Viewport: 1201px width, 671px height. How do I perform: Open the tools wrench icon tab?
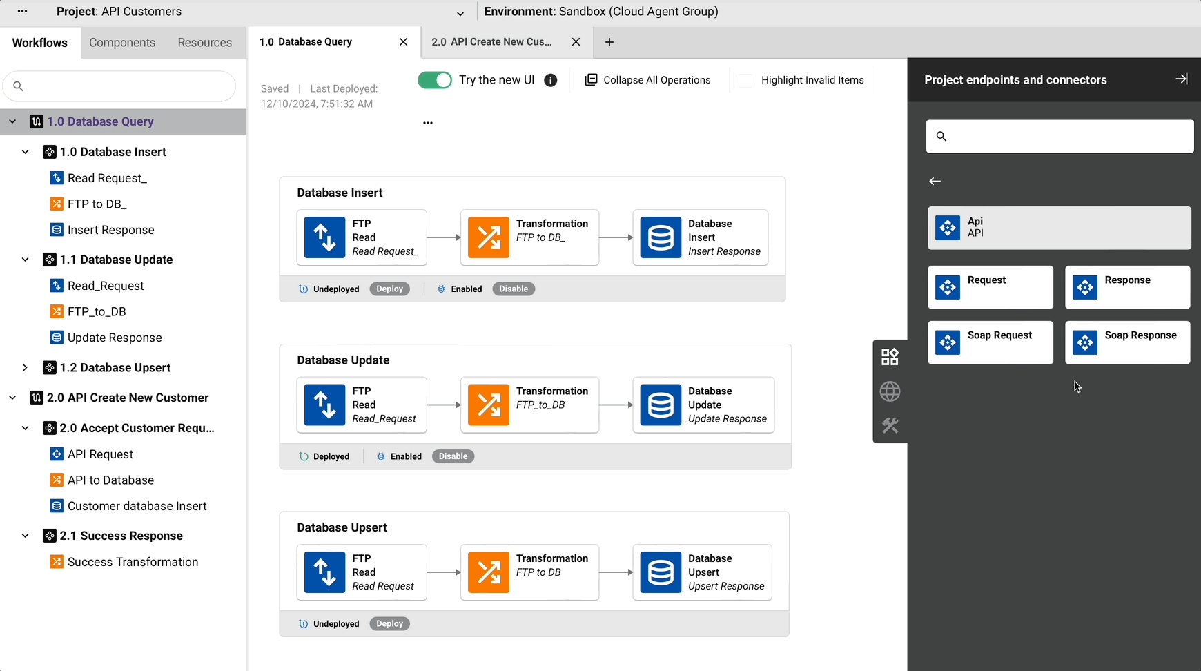point(890,426)
